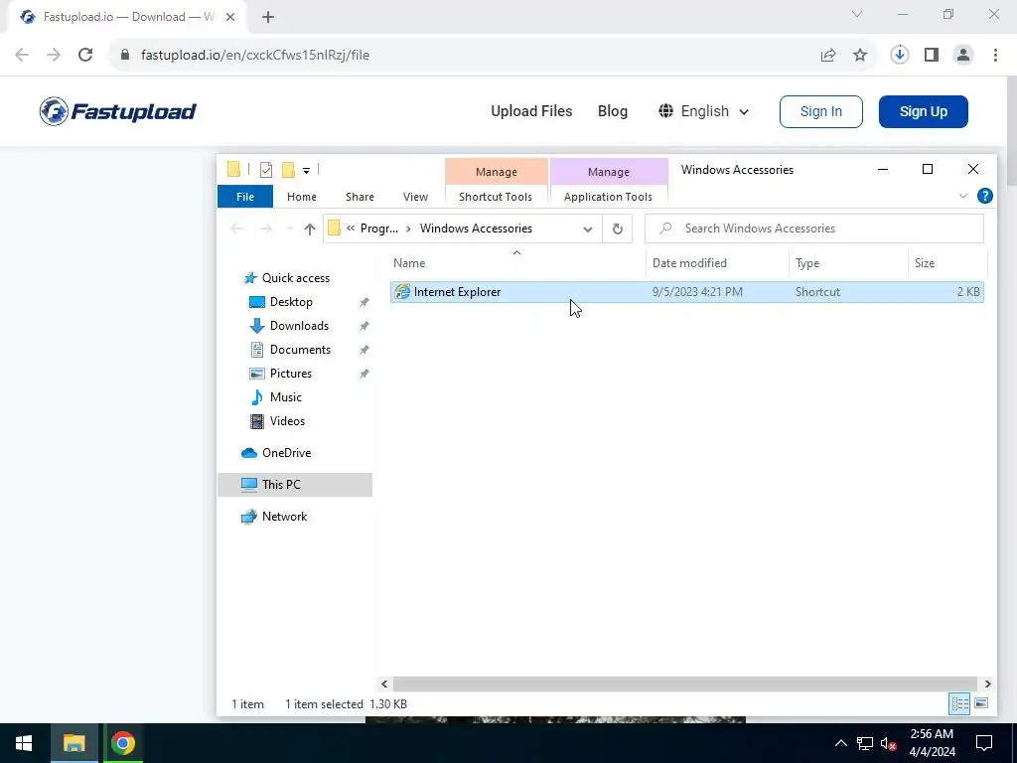Open Chrome three-dot menu

point(995,56)
